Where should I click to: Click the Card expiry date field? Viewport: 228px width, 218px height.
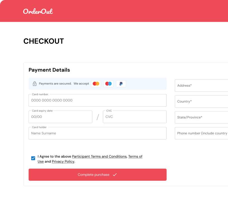tap(60, 117)
